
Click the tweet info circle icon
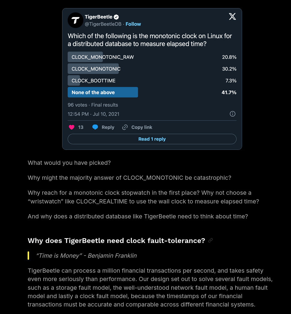coord(232,114)
